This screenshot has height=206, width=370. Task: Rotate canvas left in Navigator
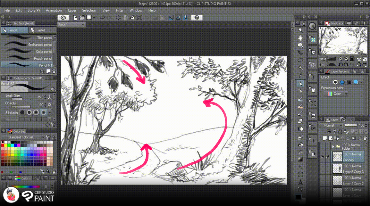[x=341, y=65]
